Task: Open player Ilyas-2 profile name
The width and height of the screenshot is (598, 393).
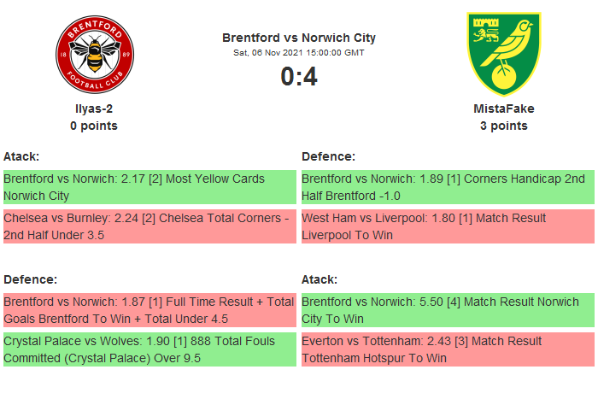Action: point(94,109)
